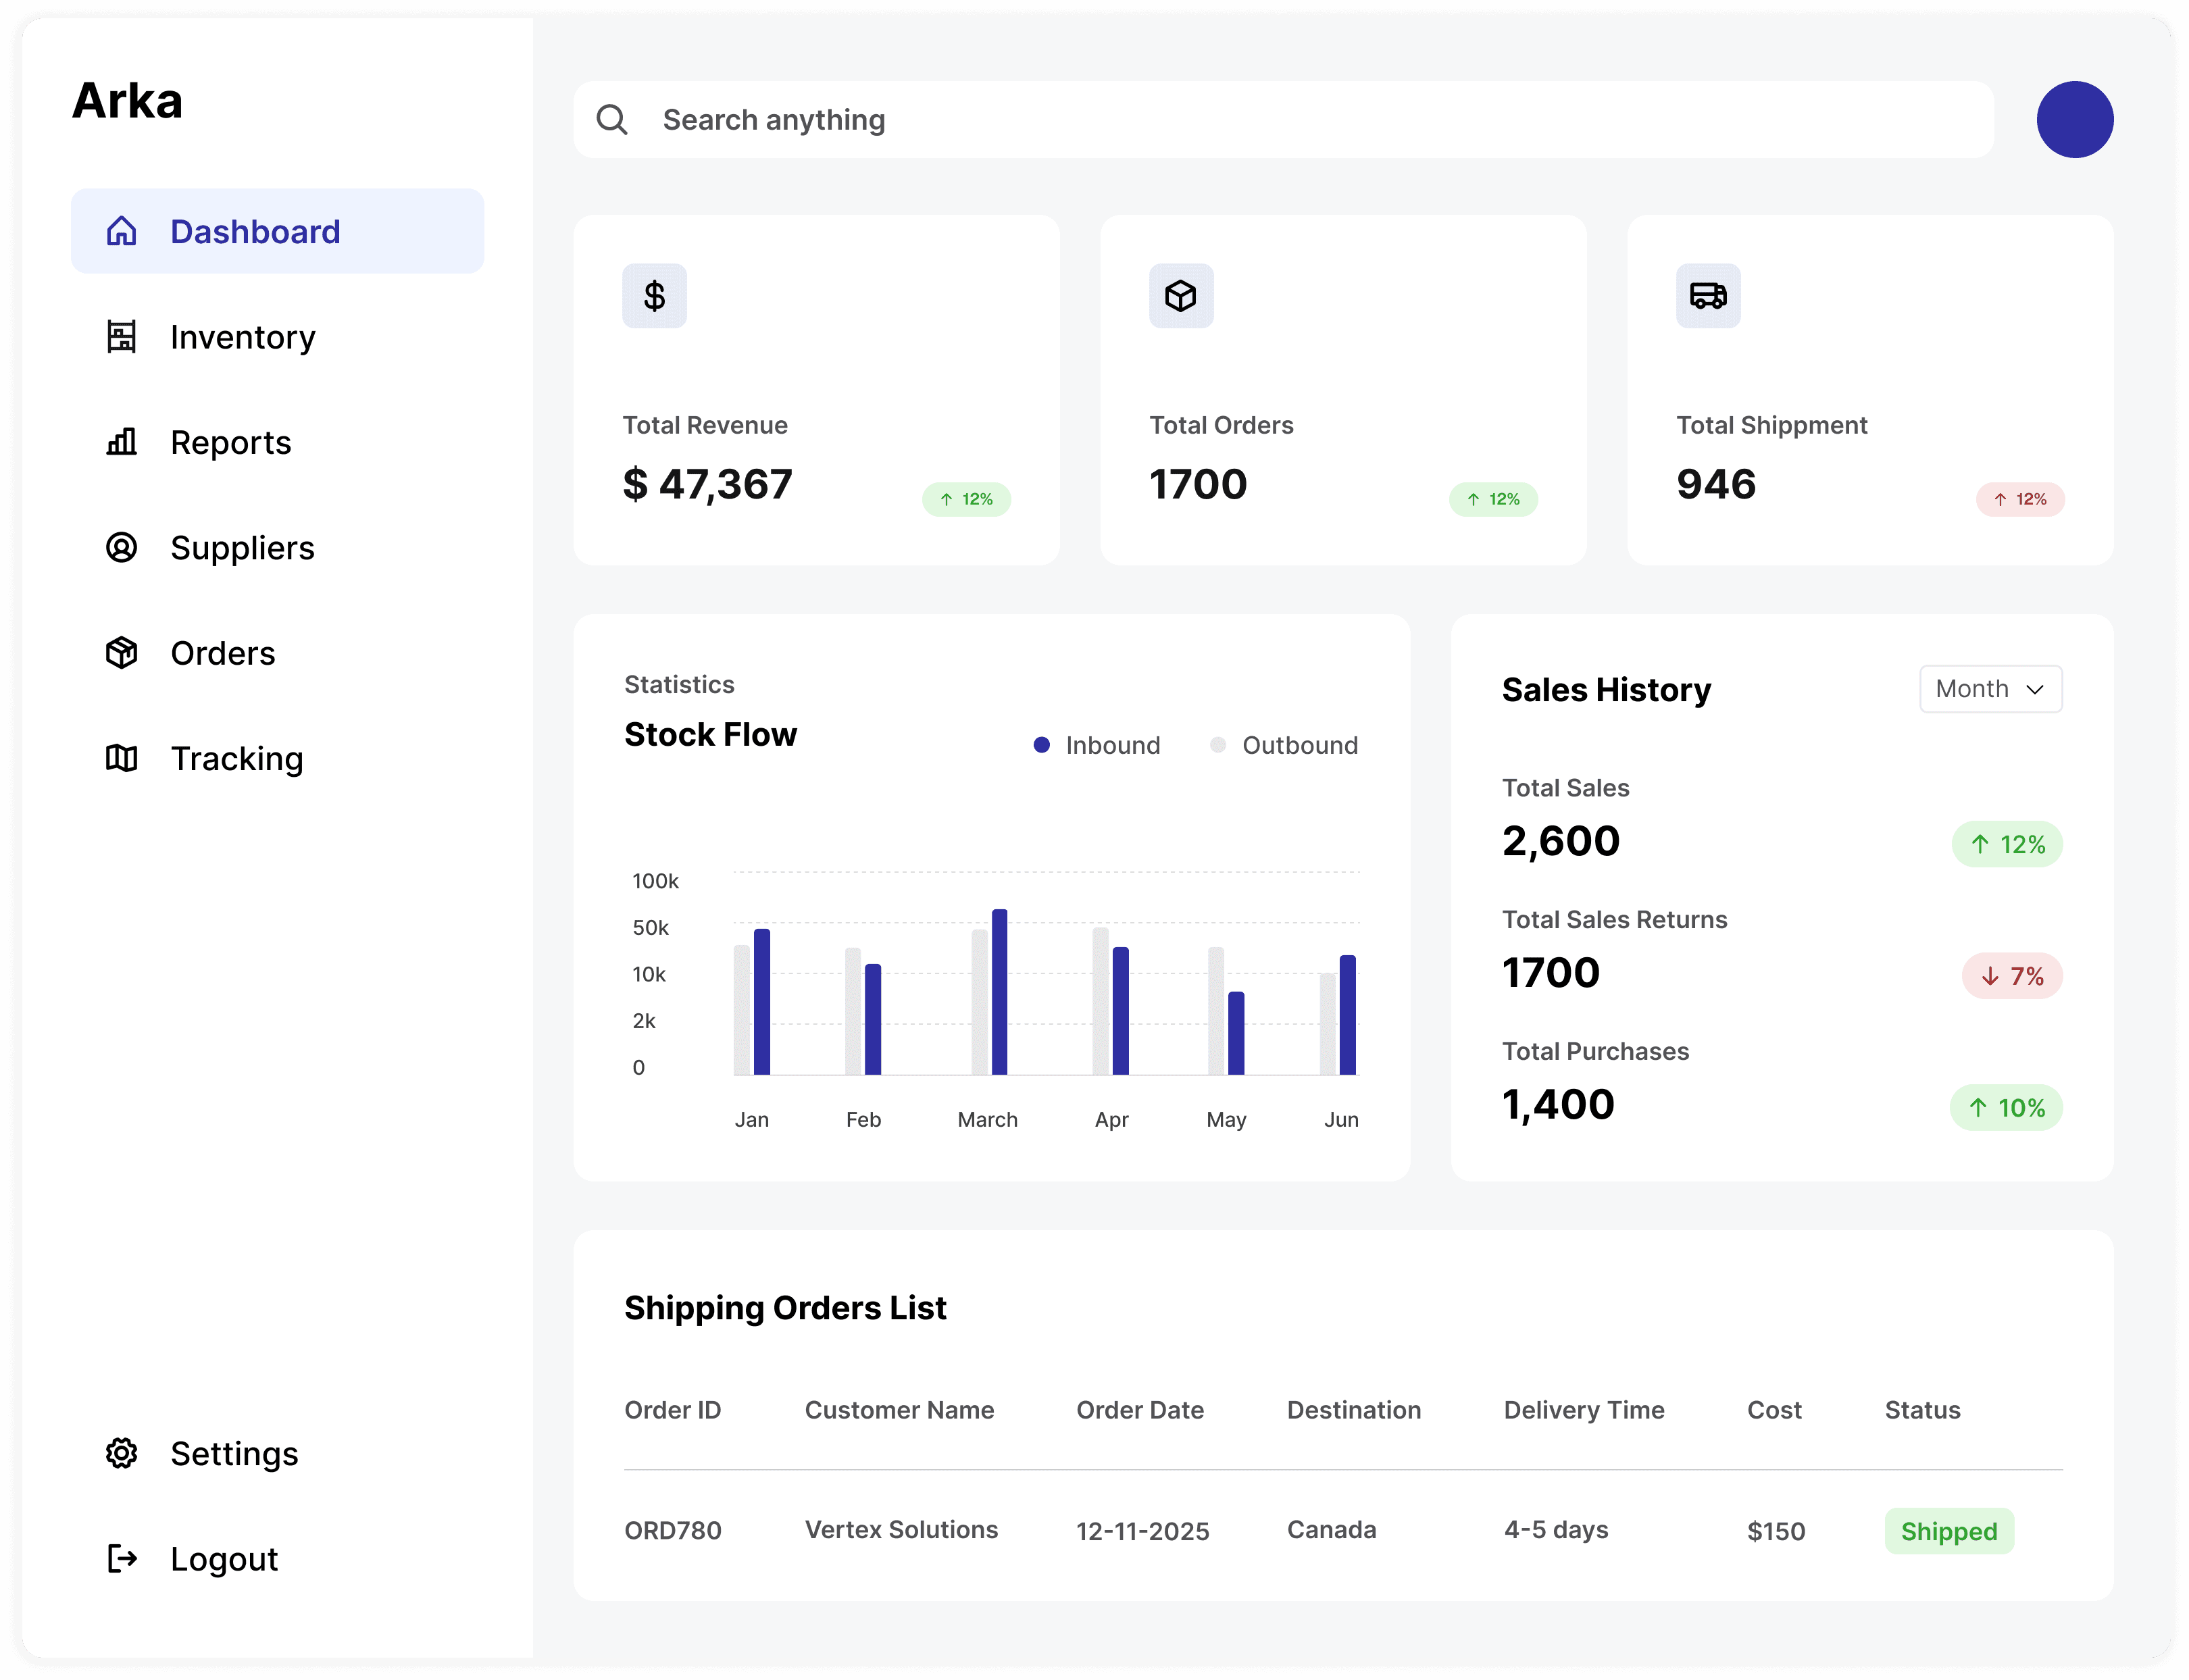Viewport: 2189px width, 1680px height.
Task: Switch to the Dashboard menu entry
Action: point(255,231)
